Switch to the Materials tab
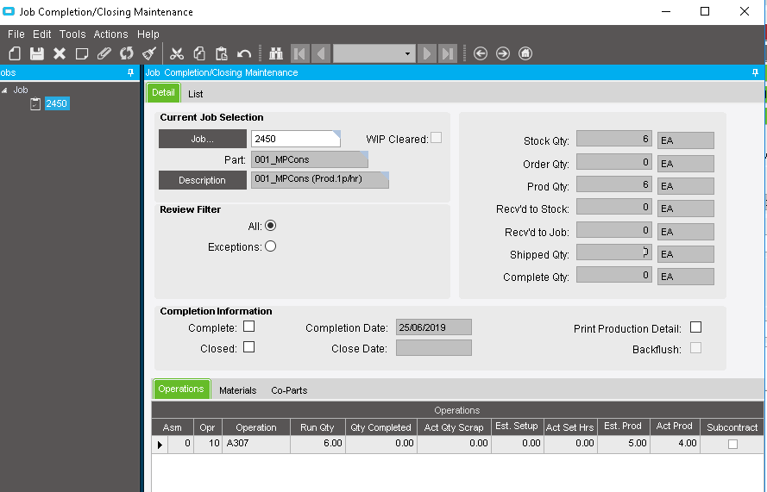Viewport: 767px width, 492px height. pyautogui.click(x=237, y=390)
